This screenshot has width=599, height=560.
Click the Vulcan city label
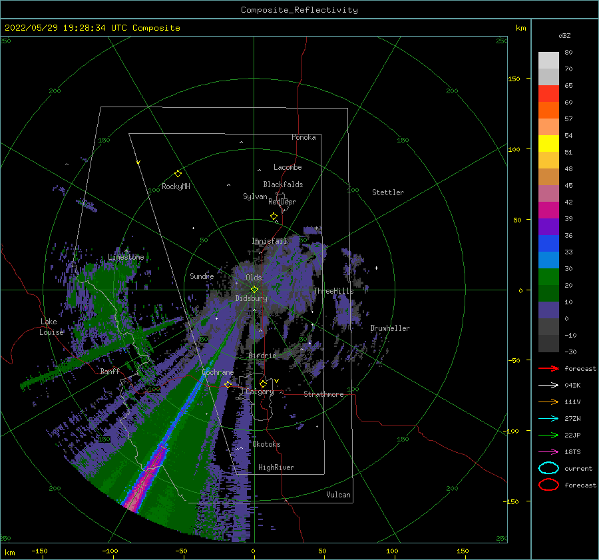coord(338,495)
